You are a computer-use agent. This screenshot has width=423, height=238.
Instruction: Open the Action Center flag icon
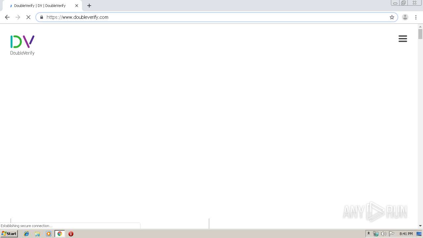[392, 234]
